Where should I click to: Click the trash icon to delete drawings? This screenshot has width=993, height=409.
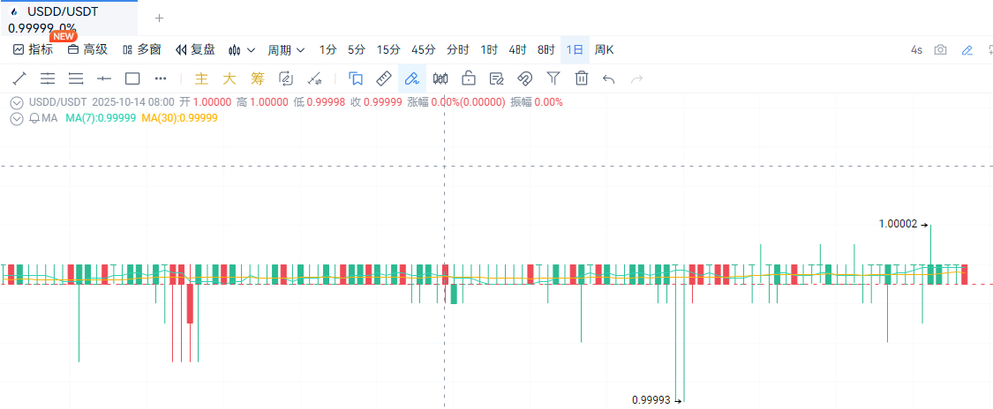coord(582,78)
